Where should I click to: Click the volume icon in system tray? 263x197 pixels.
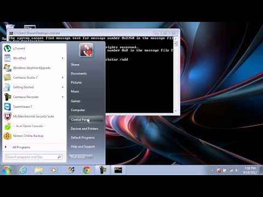tap(236, 170)
